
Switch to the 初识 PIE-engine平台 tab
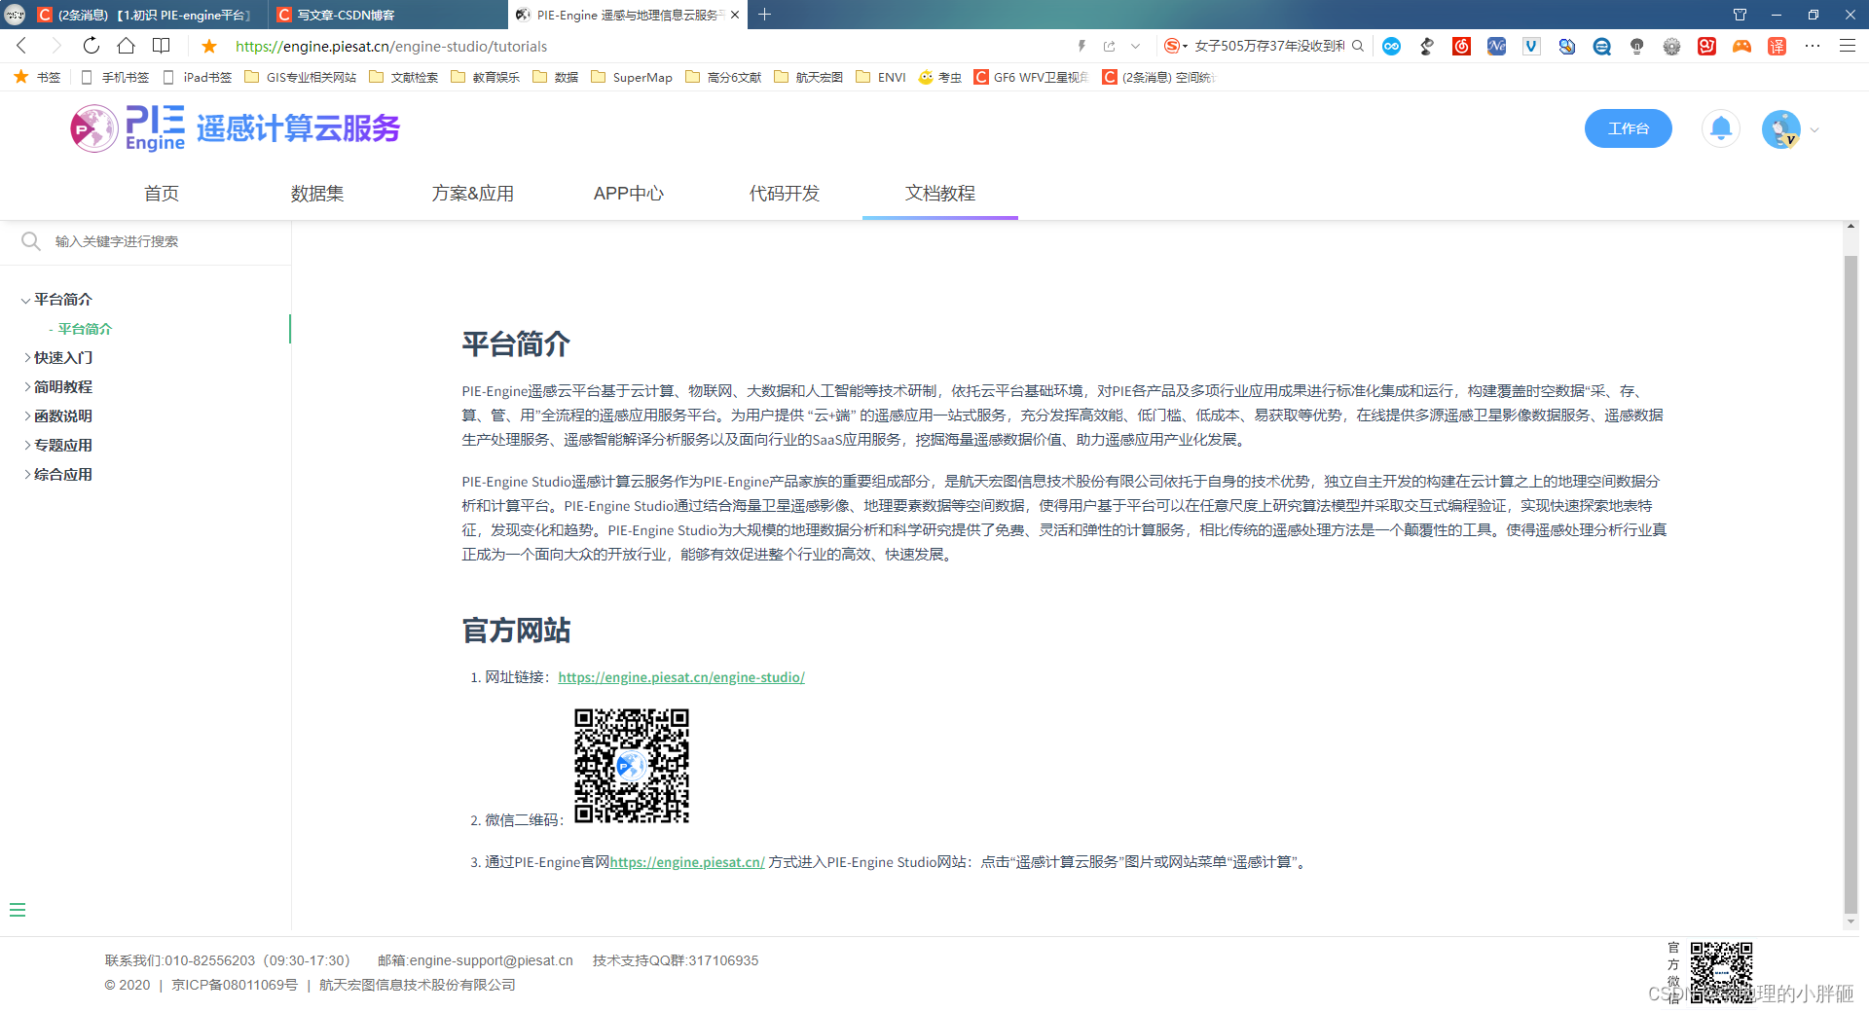tap(146, 15)
